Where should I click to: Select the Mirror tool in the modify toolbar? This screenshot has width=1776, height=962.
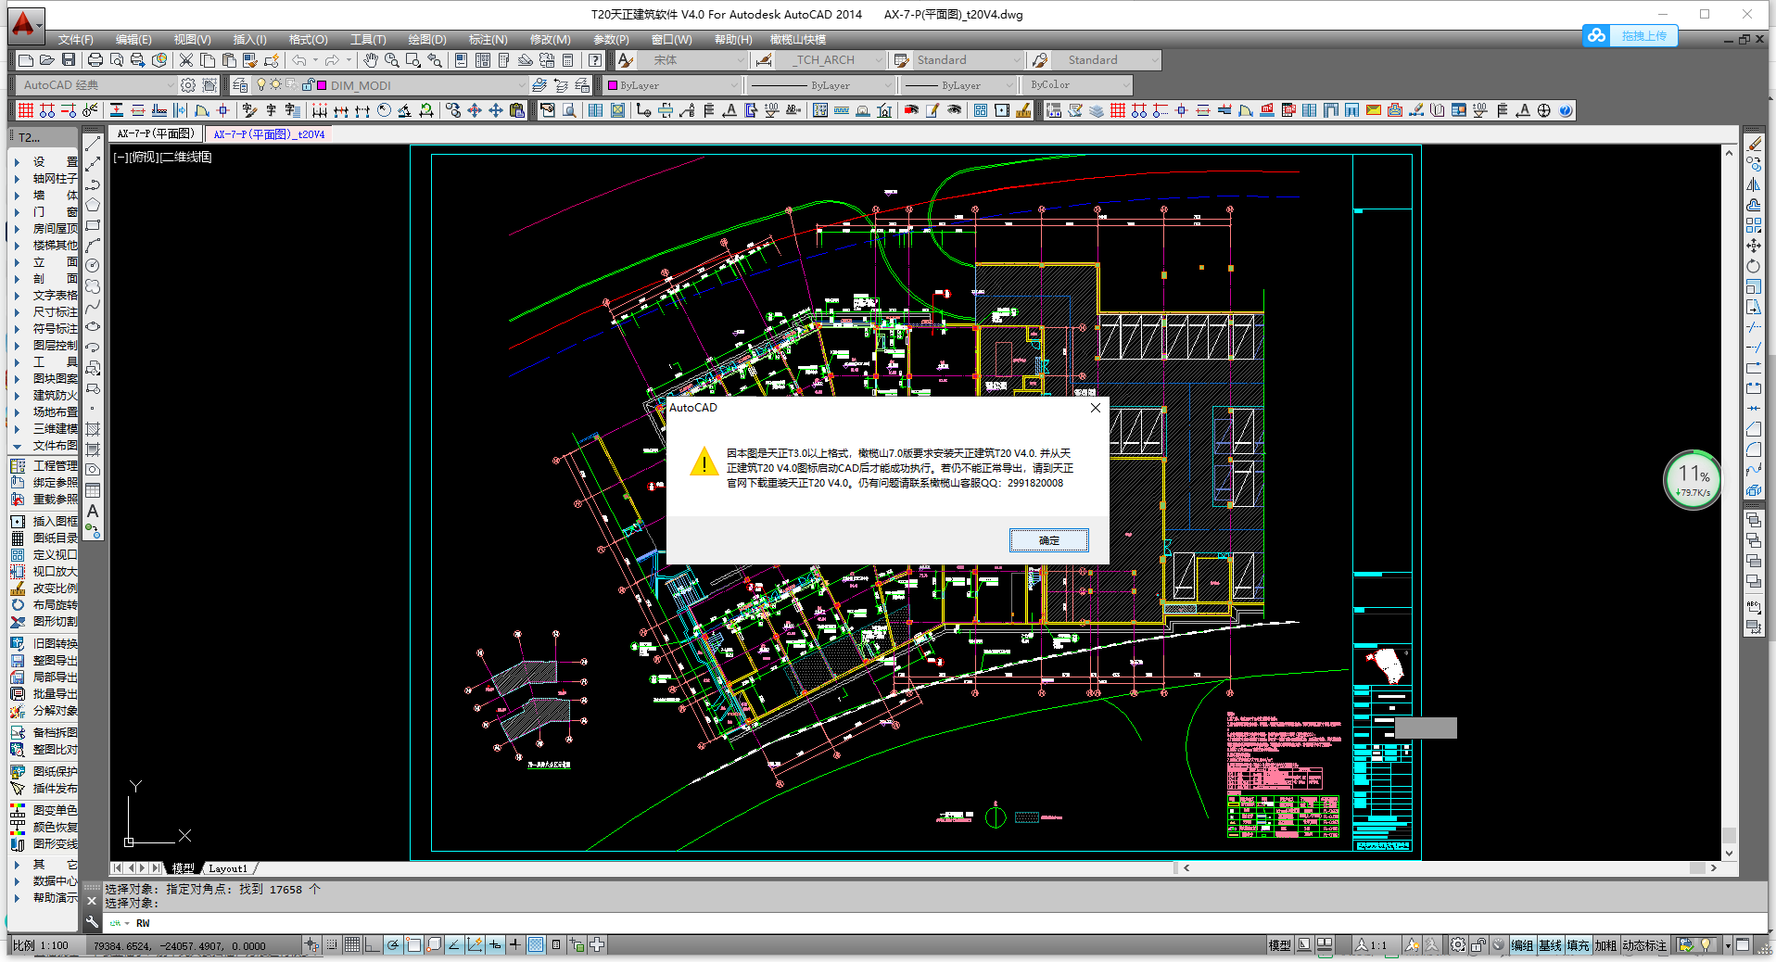pyautogui.click(x=1754, y=184)
